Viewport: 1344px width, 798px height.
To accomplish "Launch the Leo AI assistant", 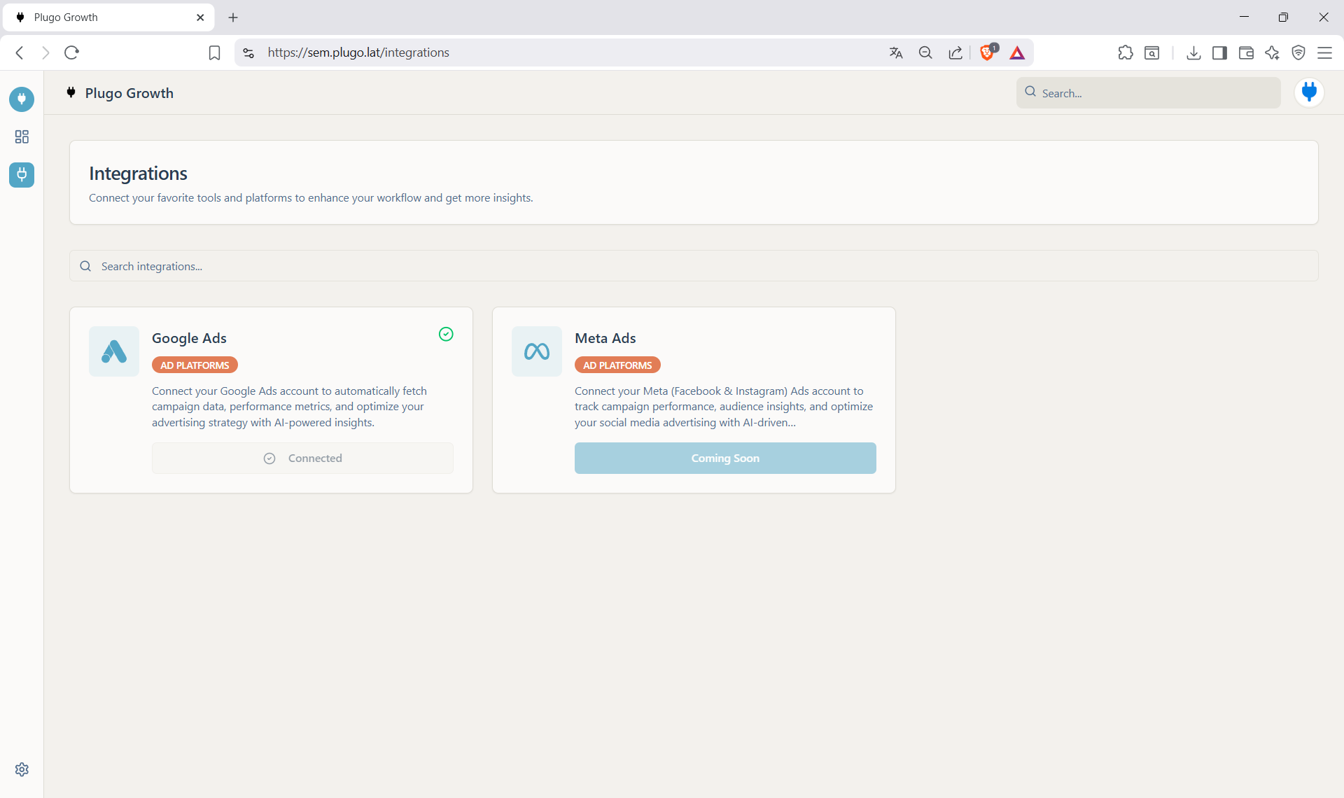I will coord(1272,52).
